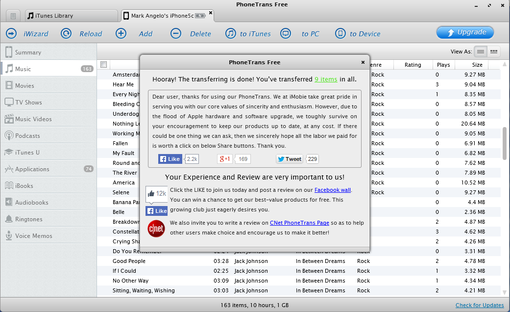Click the scrollbar down arrow

coord(505,292)
